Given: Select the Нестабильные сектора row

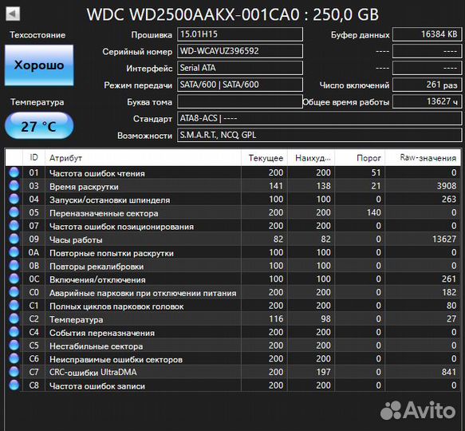Looking at the screenshot, I should [233, 346].
